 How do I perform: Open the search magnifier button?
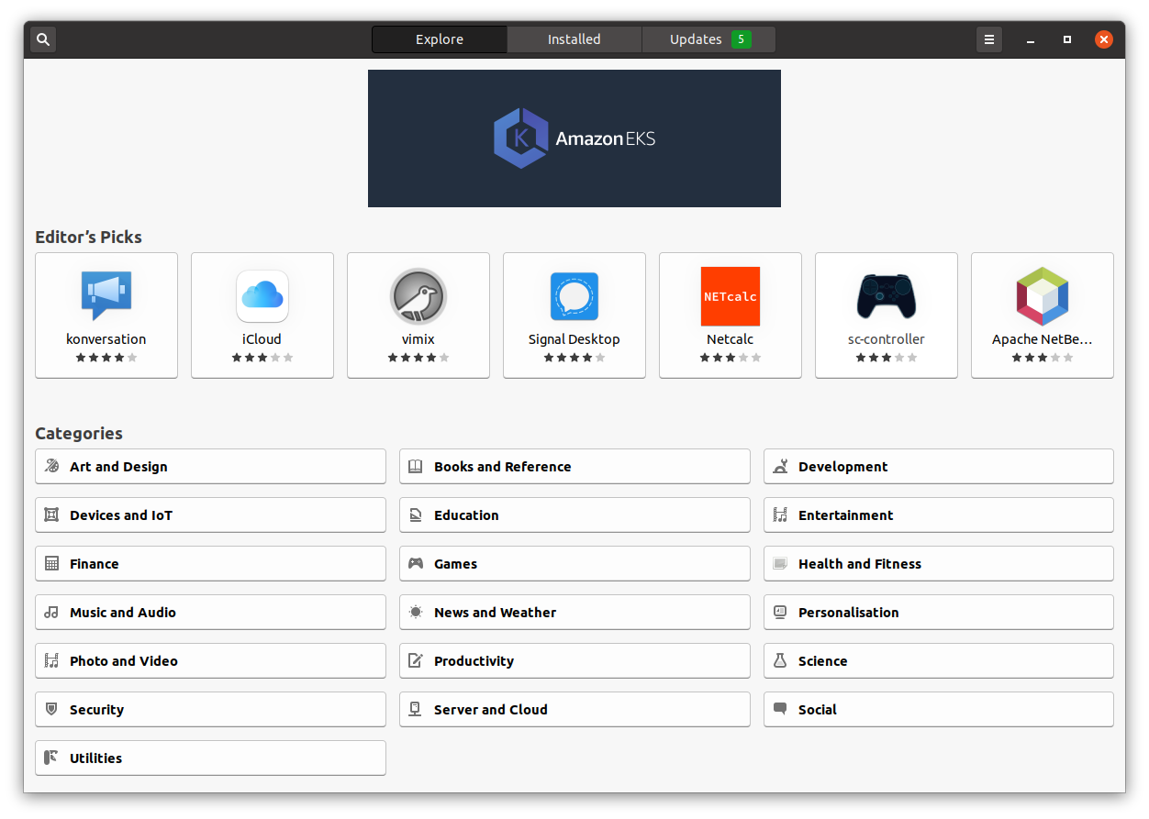pyautogui.click(x=43, y=39)
